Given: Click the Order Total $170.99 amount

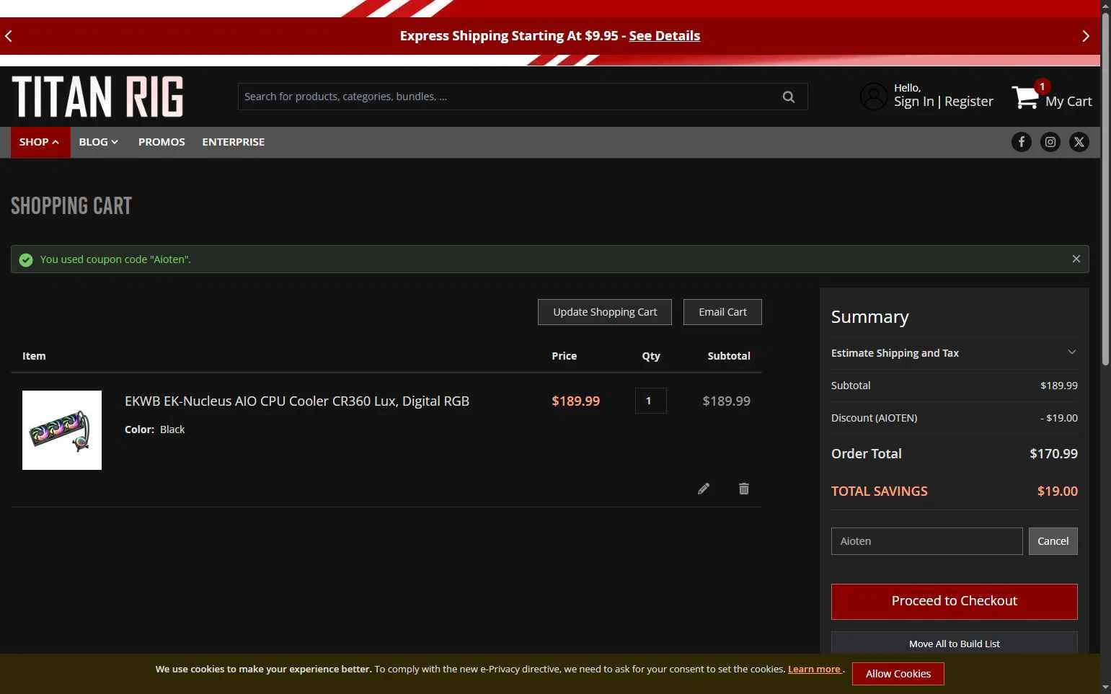Looking at the screenshot, I should 1053,454.
